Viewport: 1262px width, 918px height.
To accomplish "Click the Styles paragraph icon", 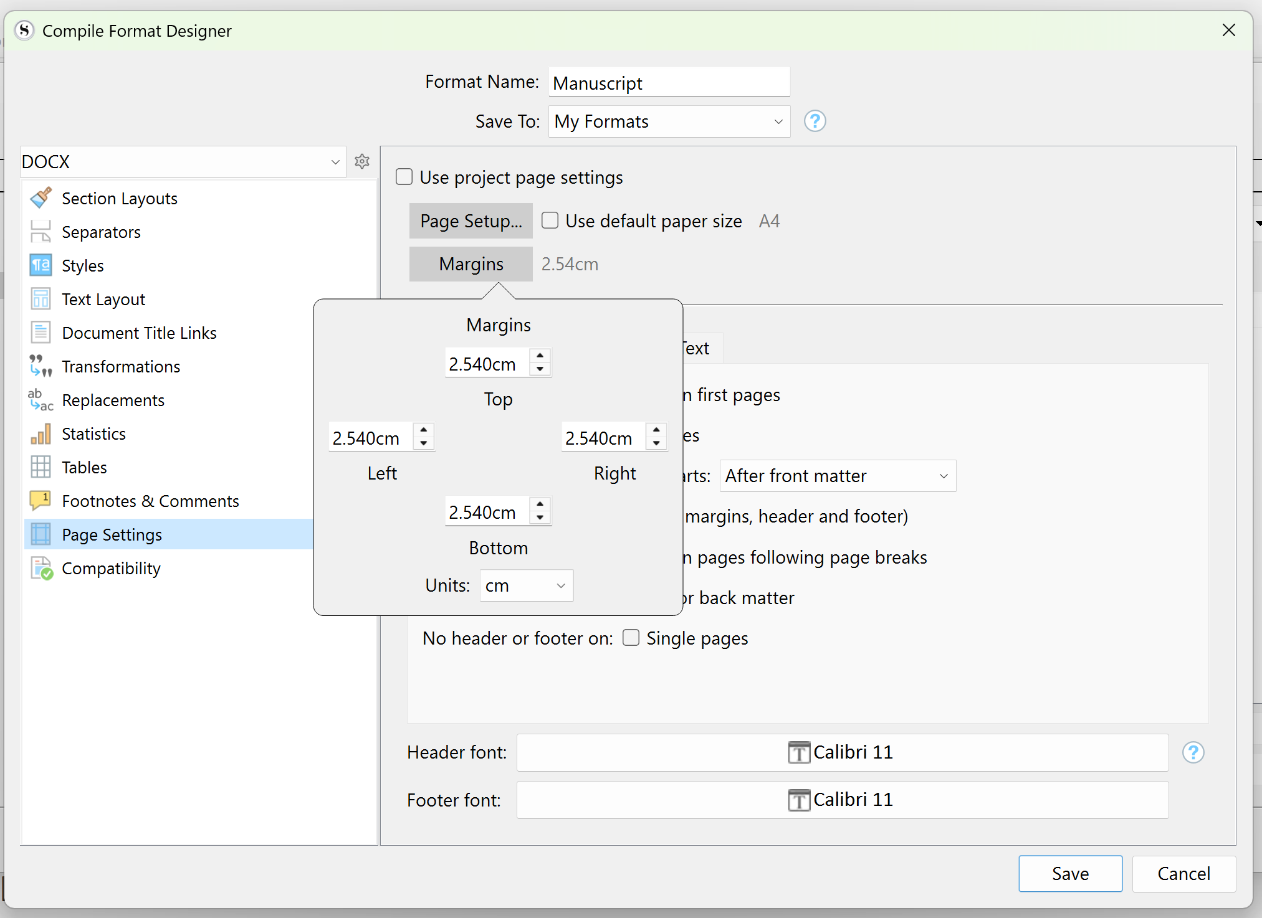I will click(x=41, y=265).
